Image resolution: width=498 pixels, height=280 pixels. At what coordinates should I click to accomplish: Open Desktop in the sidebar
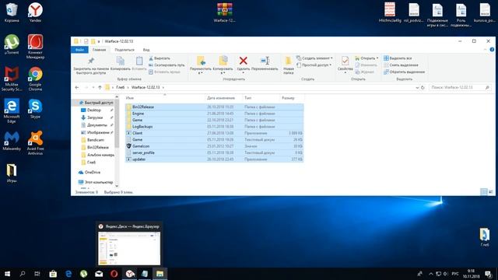tap(94, 110)
